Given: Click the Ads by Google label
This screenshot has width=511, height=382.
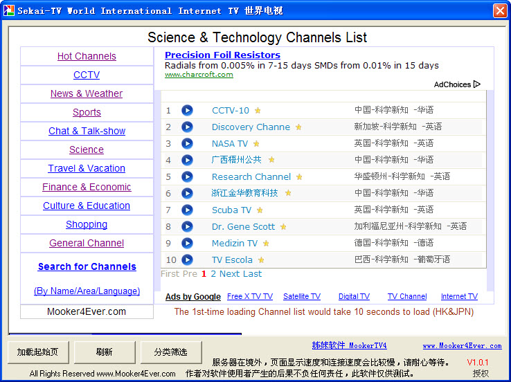Looking at the screenshot, I should click(x=193, y=297).
